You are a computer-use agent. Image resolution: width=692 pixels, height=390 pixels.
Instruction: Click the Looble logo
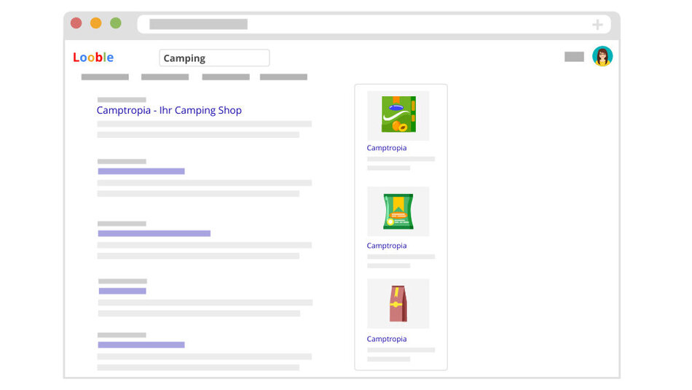pos(93,58)
